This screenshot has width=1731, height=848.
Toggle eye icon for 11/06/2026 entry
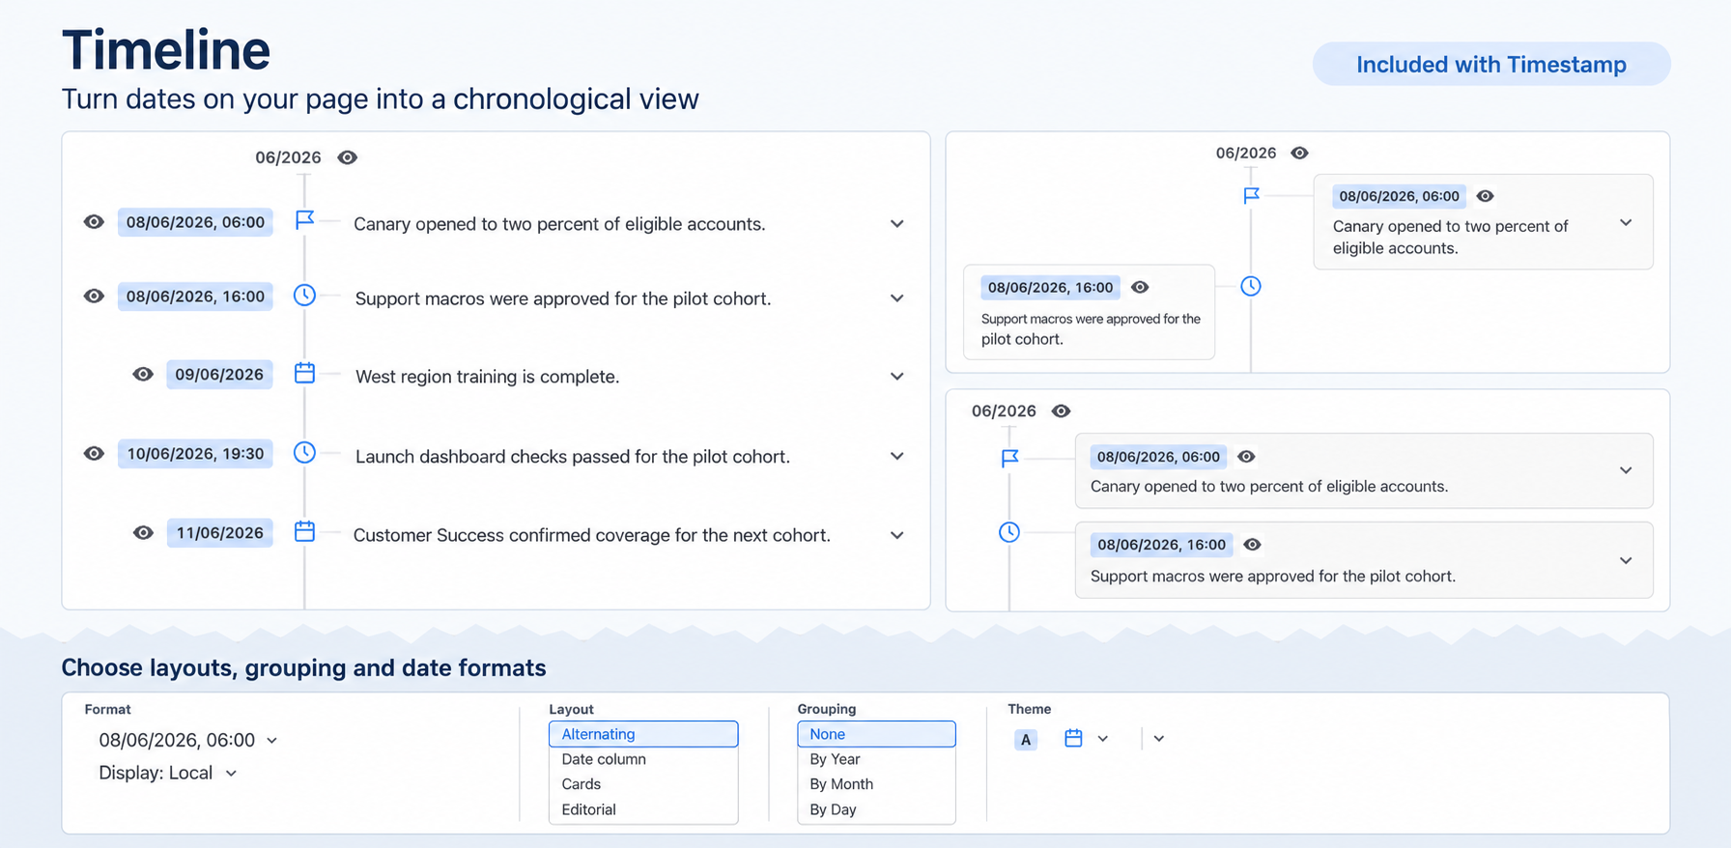click(x=143, y=533)
